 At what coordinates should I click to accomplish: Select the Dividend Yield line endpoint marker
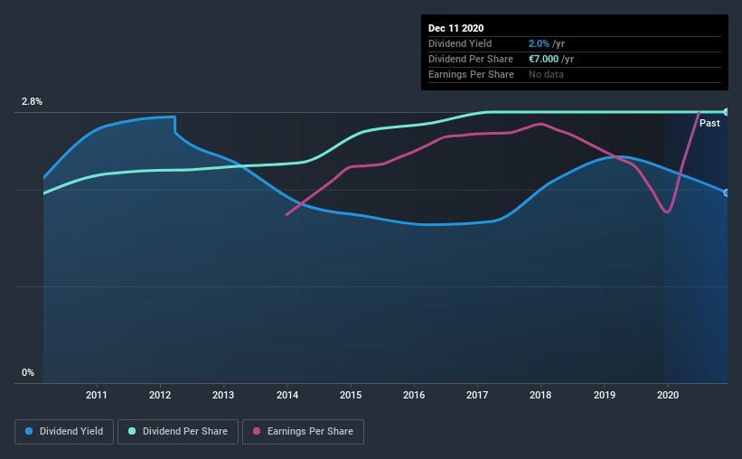pyautogui.click(x=727, y=193)
